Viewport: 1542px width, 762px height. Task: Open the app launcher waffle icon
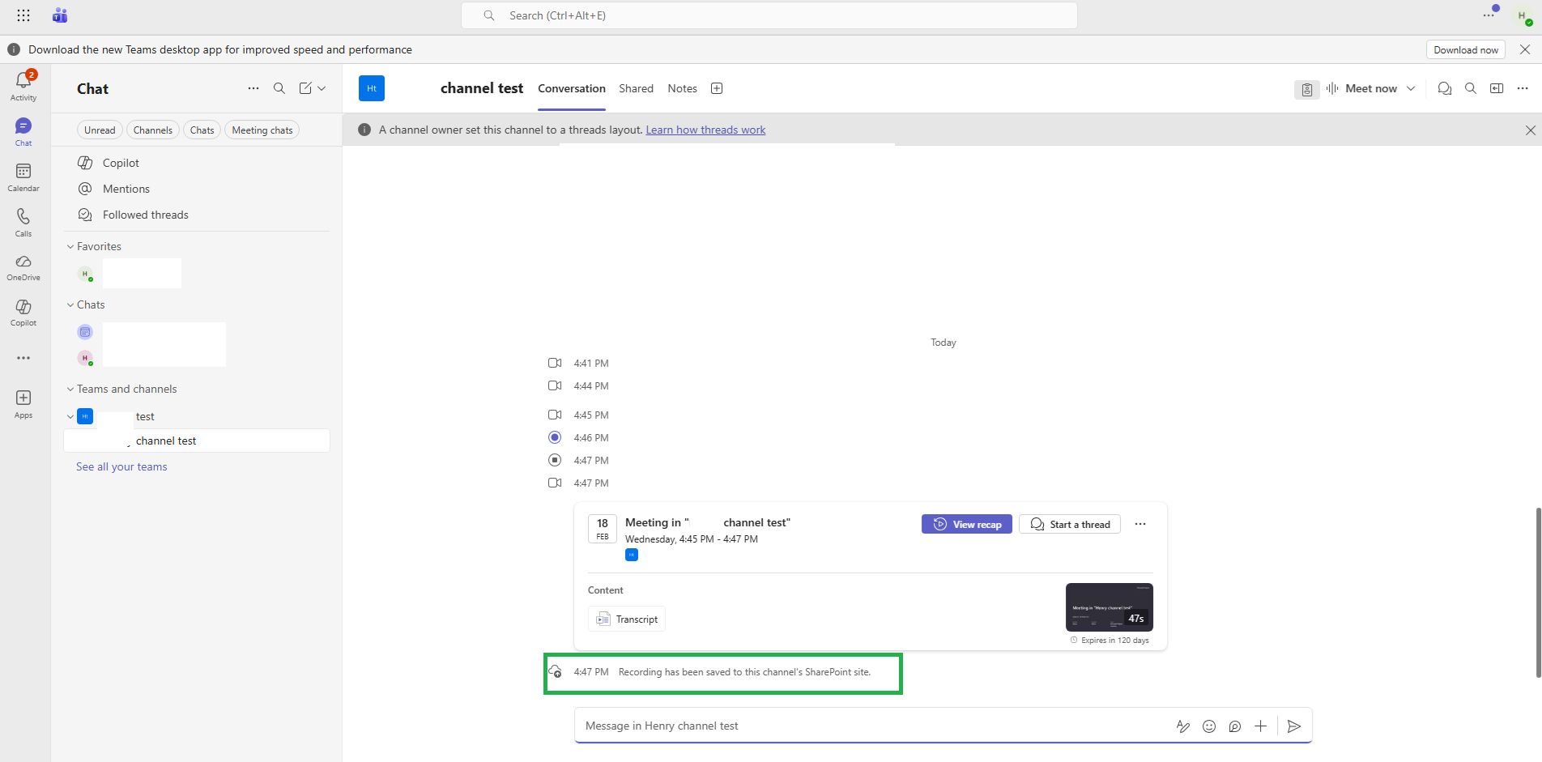click(x=23, y=15)
